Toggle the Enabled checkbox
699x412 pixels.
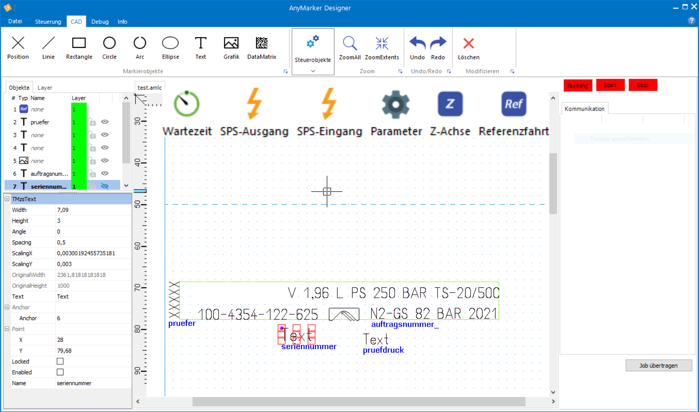click(60, 372)
